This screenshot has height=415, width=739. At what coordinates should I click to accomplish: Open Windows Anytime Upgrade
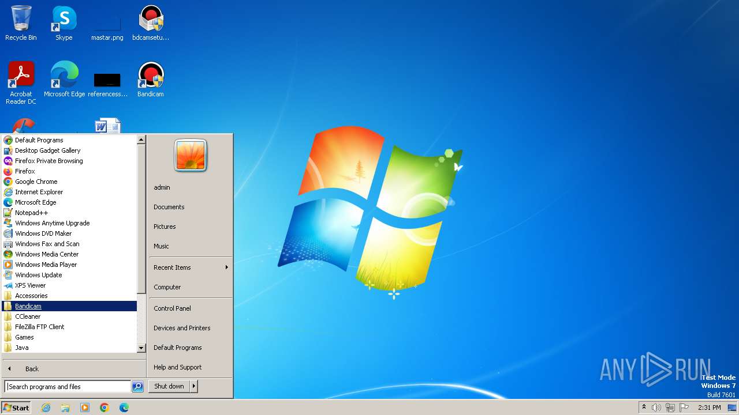pos(69,223)
